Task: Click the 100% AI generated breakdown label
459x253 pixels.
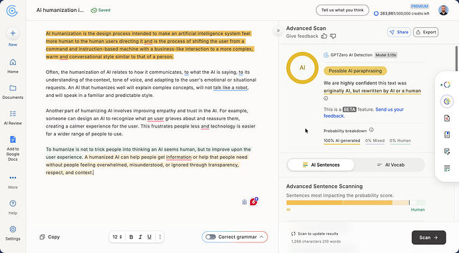Action: (x=342, y=141)
